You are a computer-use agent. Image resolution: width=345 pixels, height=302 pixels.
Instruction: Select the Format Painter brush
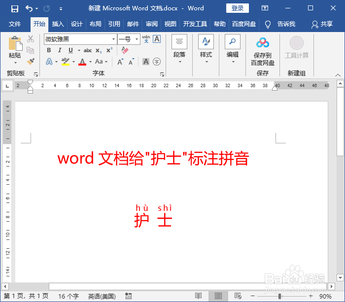click(x=31, y=62)
